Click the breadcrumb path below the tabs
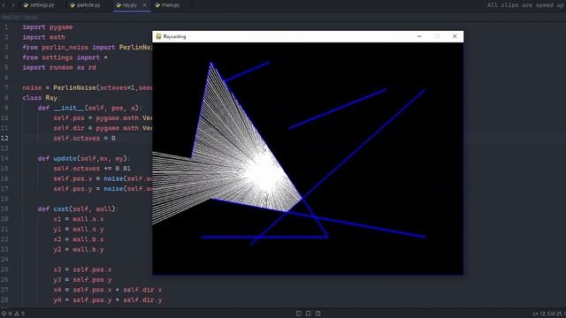 coord(19,17)
